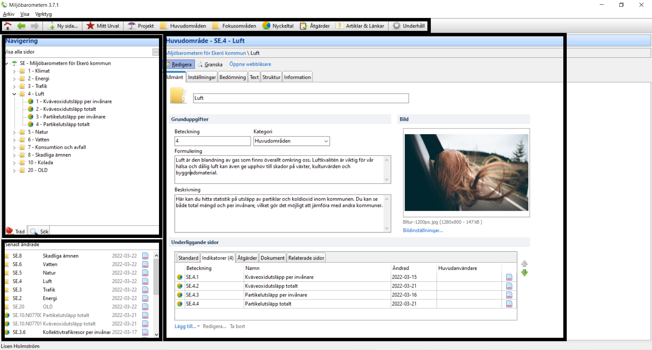Open Bildinställningar link
Viewport: 652px width, 350px height.
pos(423,230)
